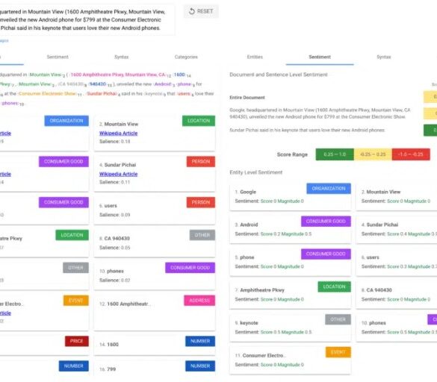Click the red -1.0 – -0.25 score range swatch

click(x=411, y=154)
